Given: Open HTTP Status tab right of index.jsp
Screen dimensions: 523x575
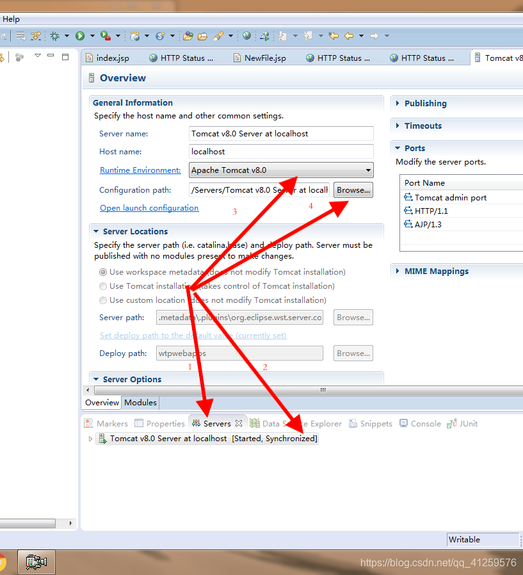Looking at the screenshot, I should [x=181, y=58].
